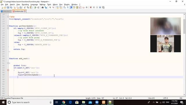Viewport: 186px width, 105px height.
Task: Collapse the red fold marker at line 34
Action: point(8,70)
